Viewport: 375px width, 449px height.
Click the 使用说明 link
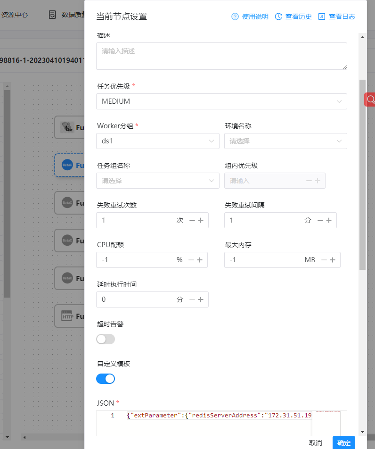pyautogui.click(x=255, y=17)
